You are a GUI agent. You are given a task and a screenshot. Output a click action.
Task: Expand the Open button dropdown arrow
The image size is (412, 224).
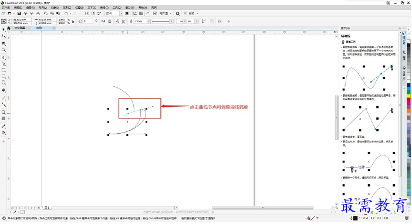(13, 13)
